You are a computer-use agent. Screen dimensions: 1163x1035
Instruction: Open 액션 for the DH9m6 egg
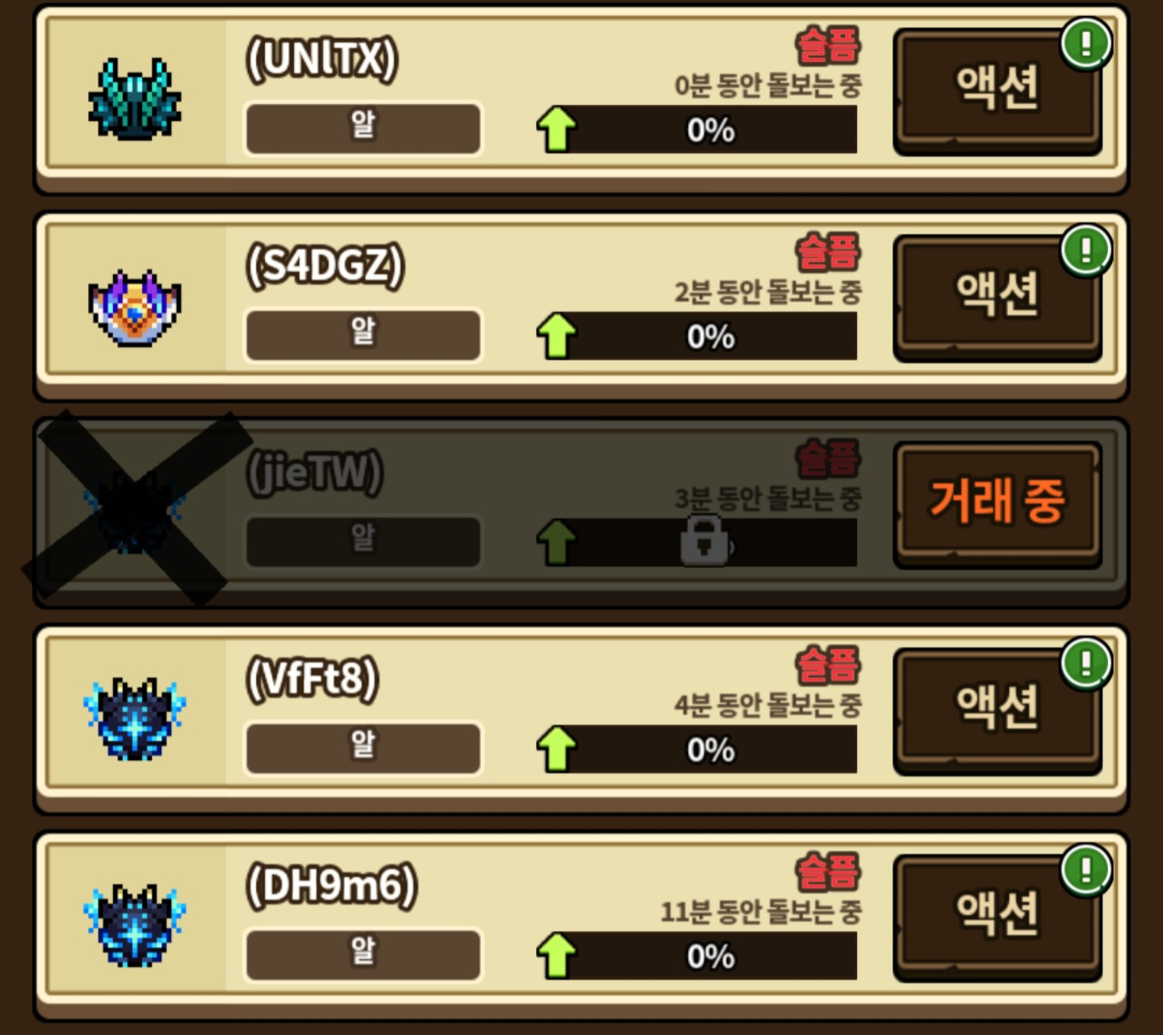997,918
